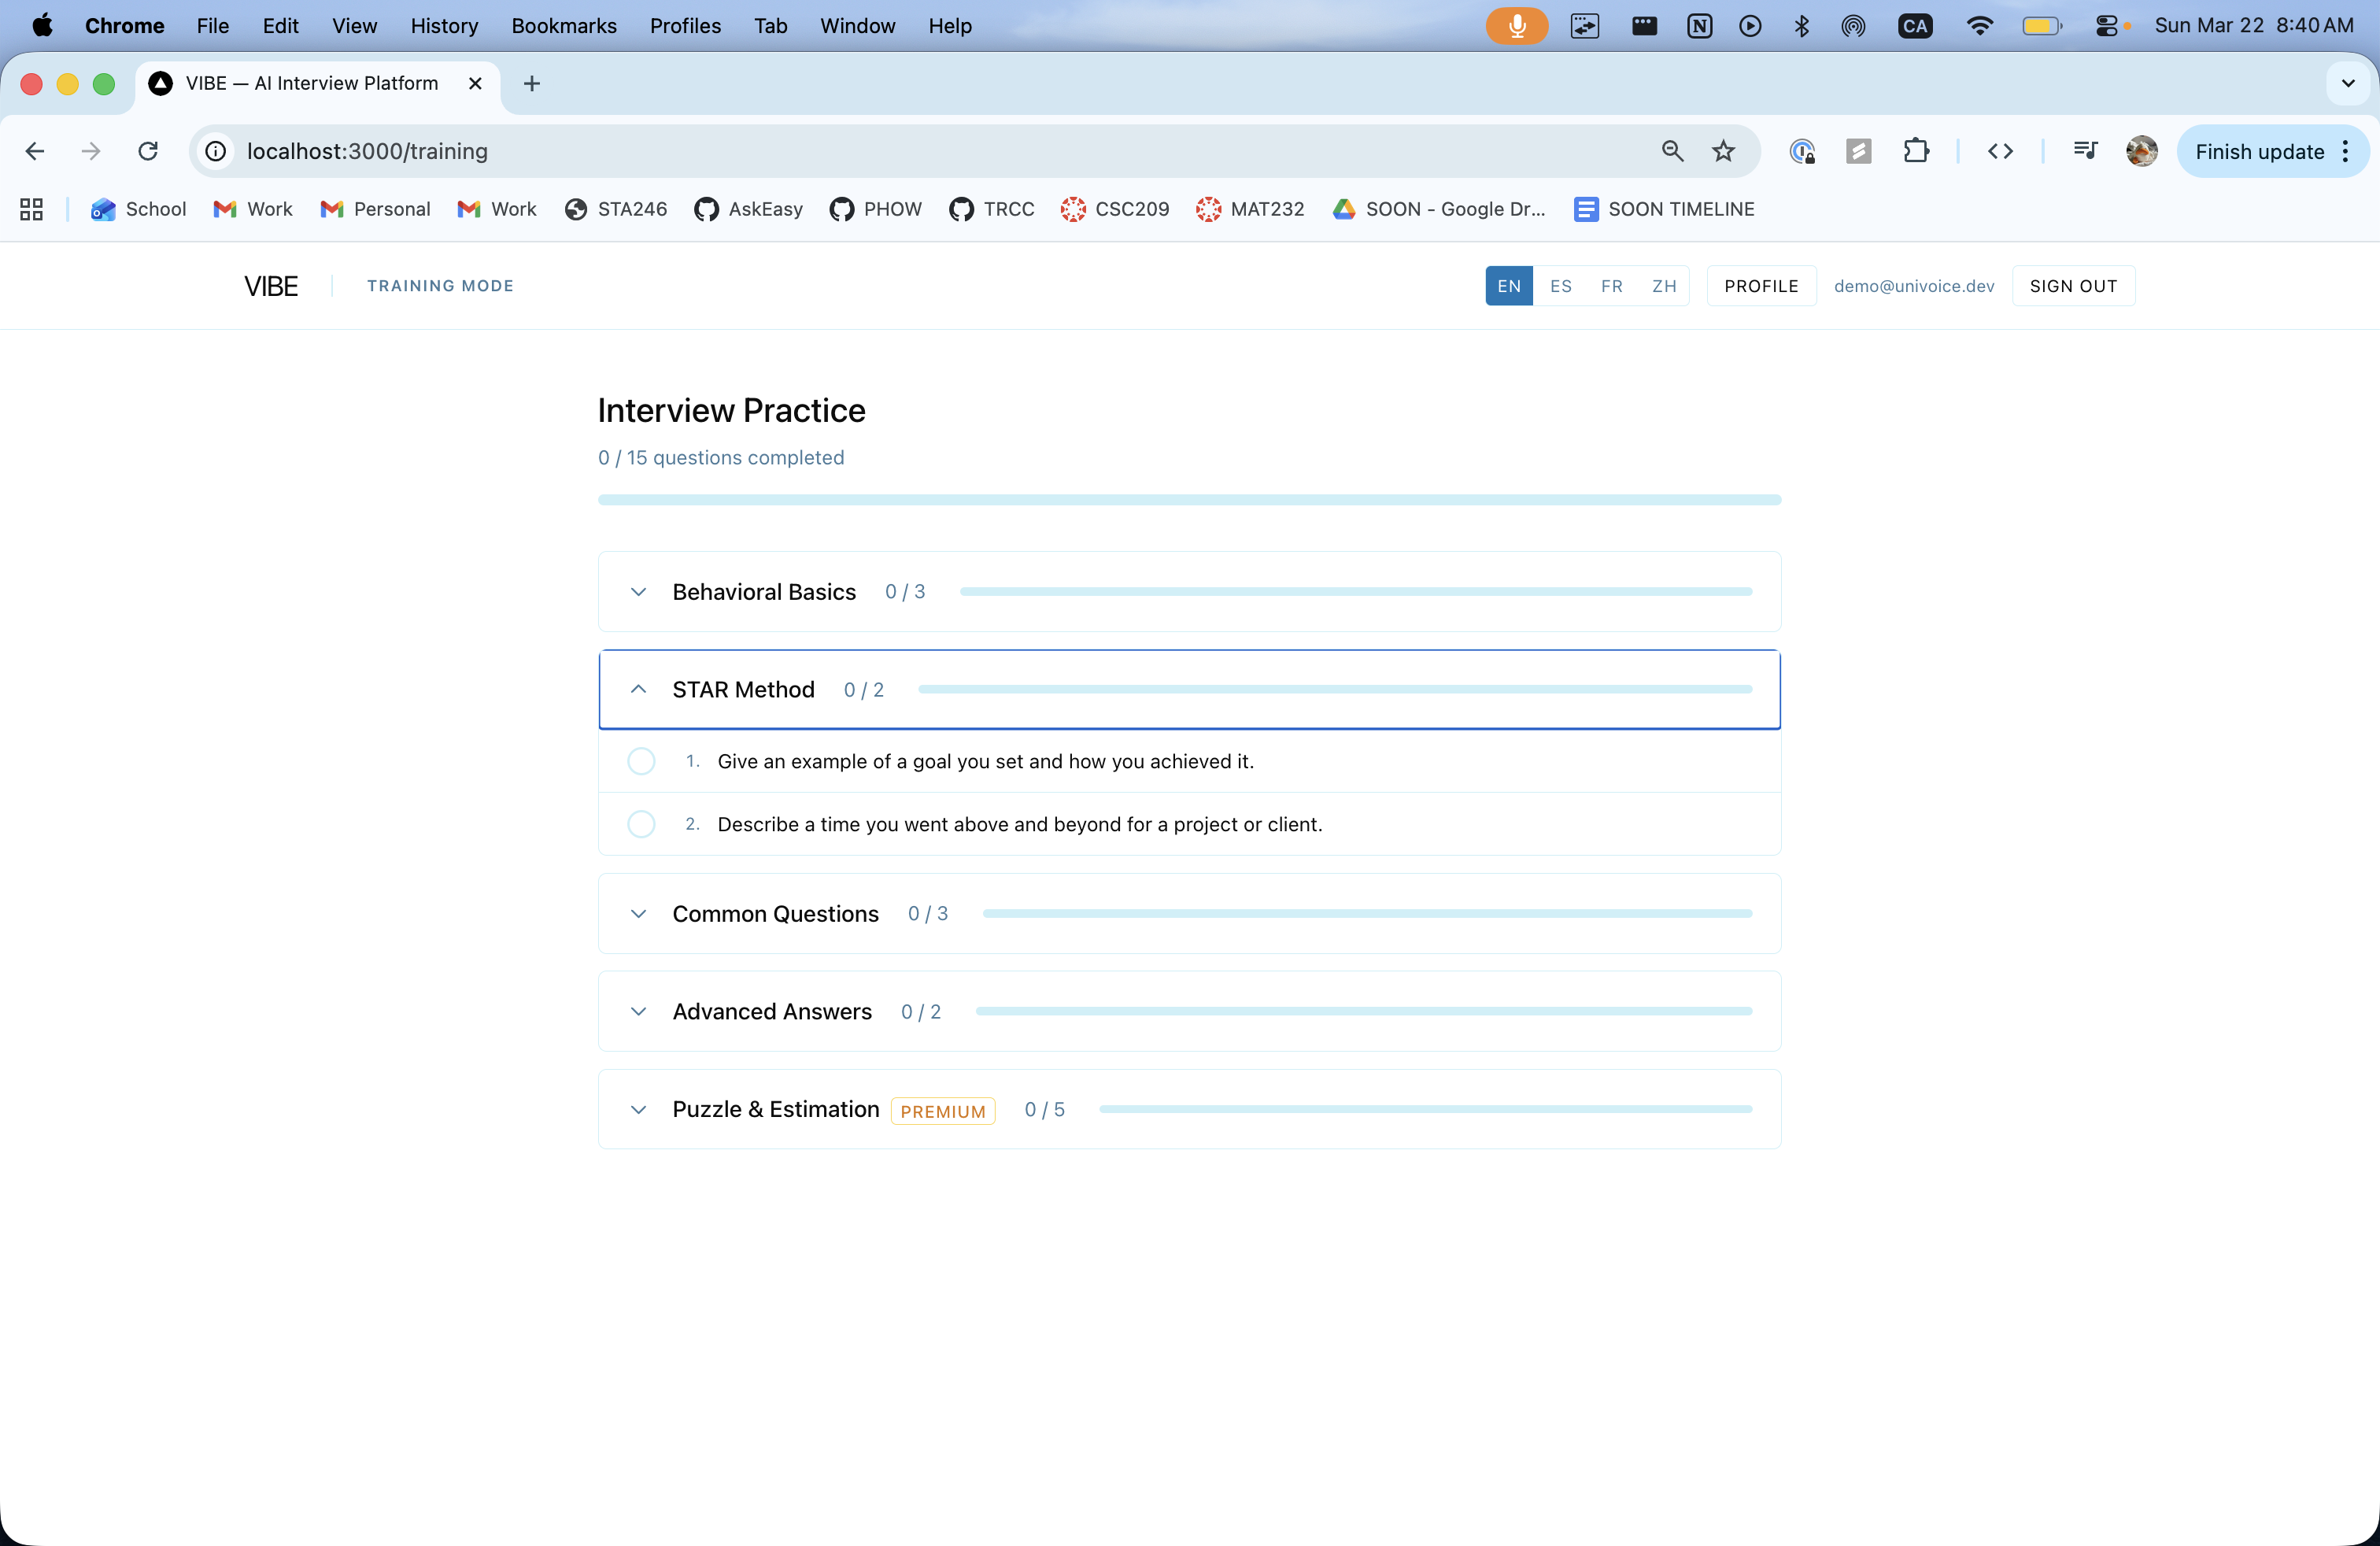The height and width of the screenshot is (1546, 2380).
Task: Bookmark this page with the star icon
Action: [1723, 151]
